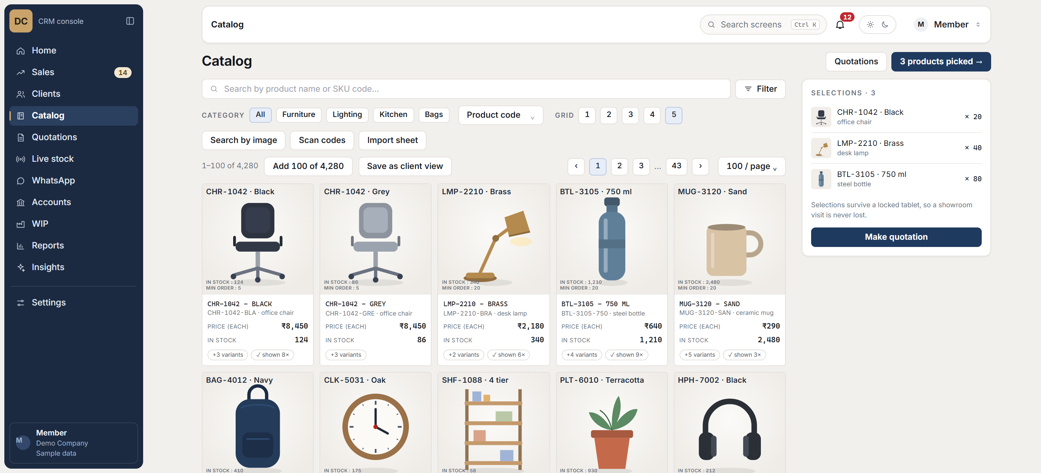
Task: Open the 3 products picked button
Action: pos(941,62)
